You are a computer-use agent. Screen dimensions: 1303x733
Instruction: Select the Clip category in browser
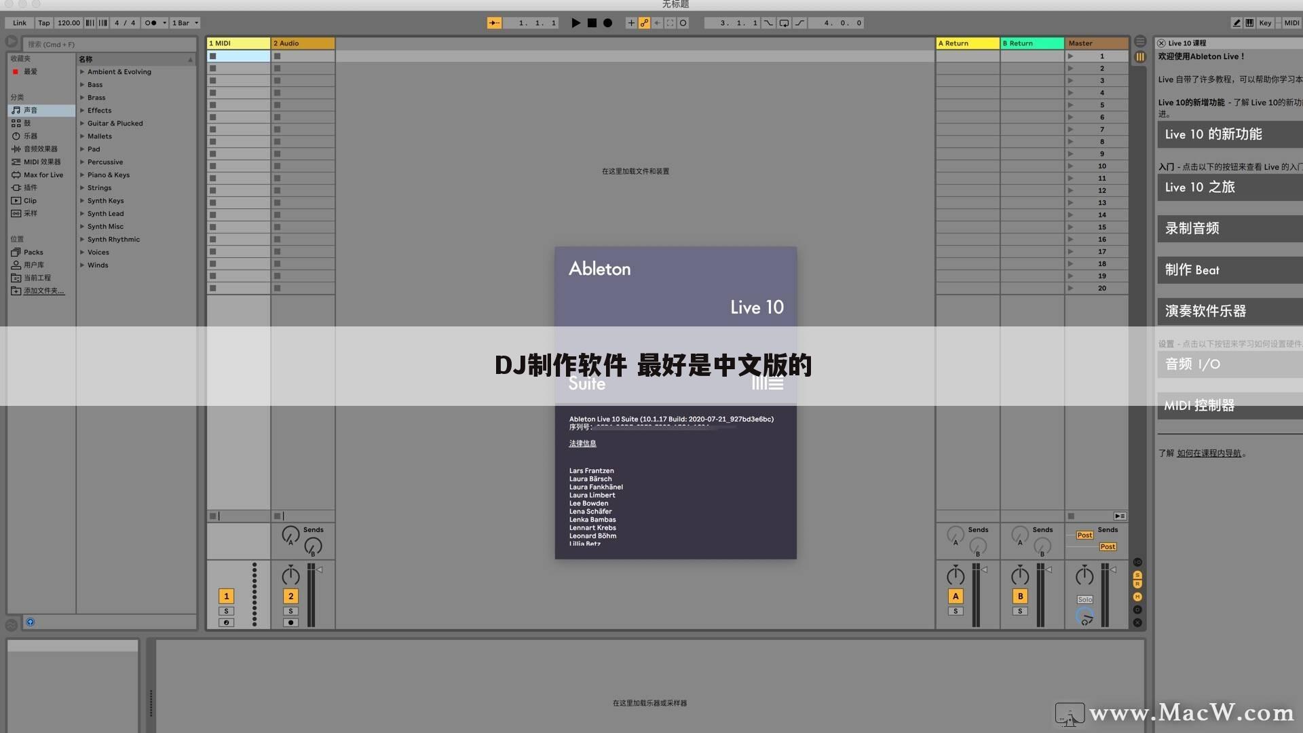pos(41,200)
